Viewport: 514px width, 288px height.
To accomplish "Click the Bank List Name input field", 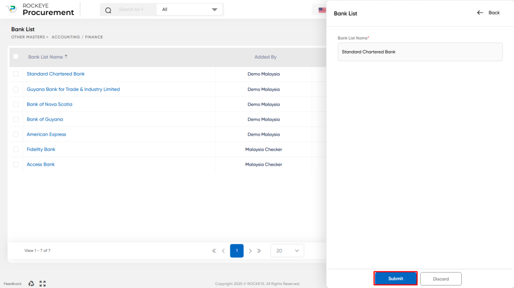I will pos(420,52).
